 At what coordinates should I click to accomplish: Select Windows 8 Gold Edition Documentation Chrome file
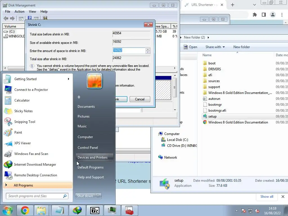click(x=238, y=122)
